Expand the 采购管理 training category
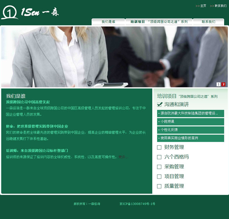 pos(174,167)
